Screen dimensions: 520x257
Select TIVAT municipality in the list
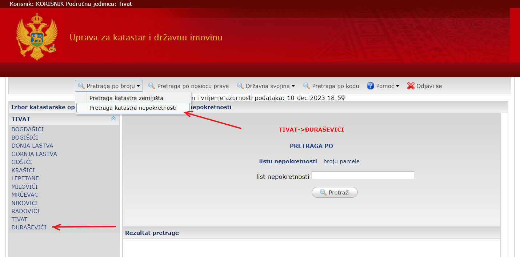(19, 220)
